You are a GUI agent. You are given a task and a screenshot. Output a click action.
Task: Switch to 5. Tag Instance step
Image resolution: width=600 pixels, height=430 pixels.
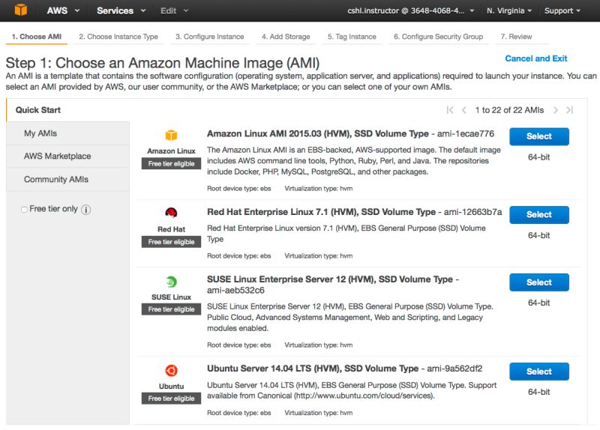coord(352,37)
